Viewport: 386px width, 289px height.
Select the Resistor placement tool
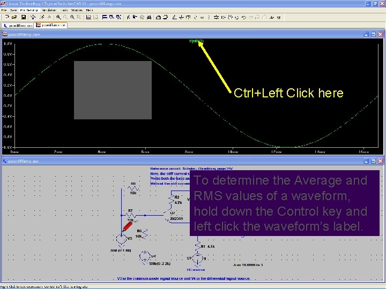pyautogui.click(x=195, y=17)
